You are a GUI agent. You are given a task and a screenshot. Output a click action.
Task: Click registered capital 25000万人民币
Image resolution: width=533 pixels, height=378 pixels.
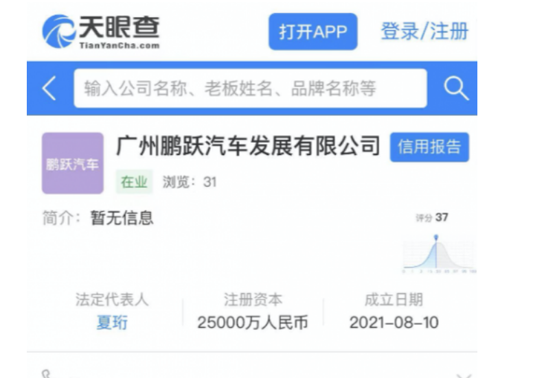point(253,322)
